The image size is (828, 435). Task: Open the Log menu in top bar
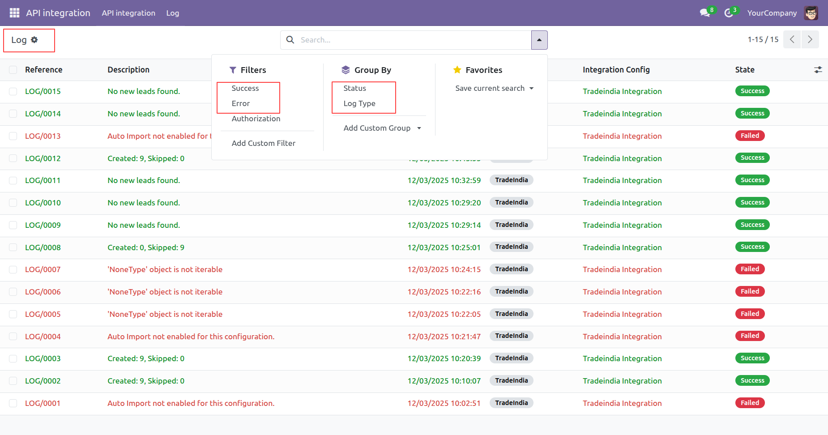click(173, 13)
